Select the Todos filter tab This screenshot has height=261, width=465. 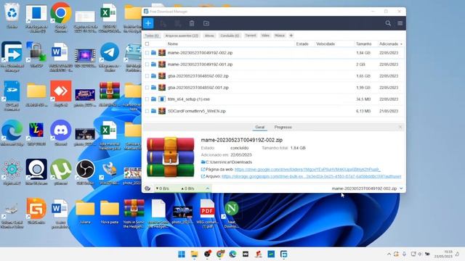point(152,36)
